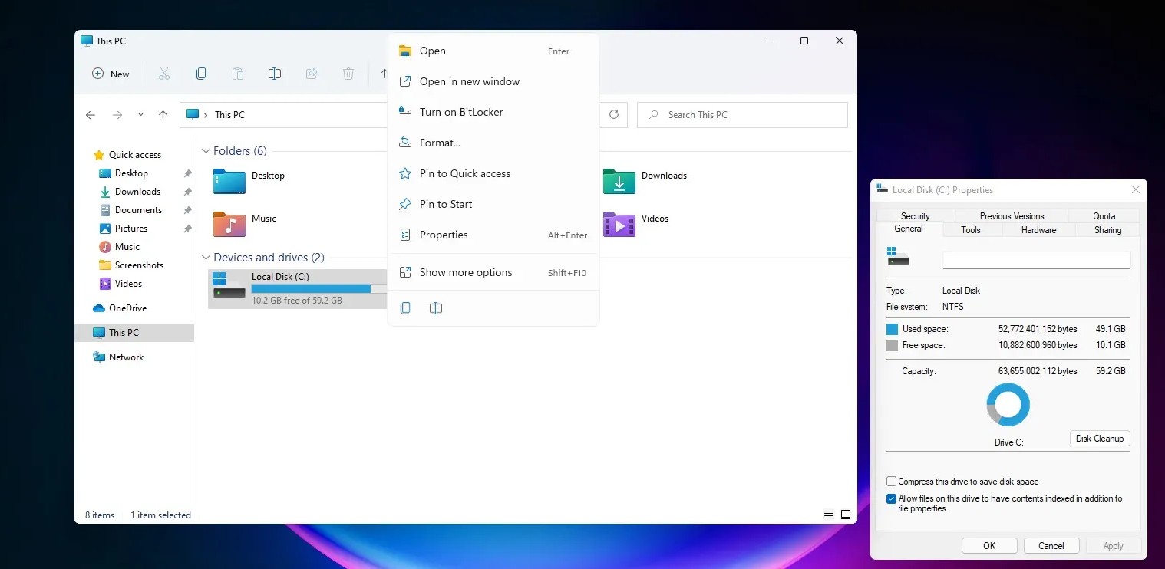
Task: Click the Delete trash icon in toolbar
Action: tap(348, 74)
